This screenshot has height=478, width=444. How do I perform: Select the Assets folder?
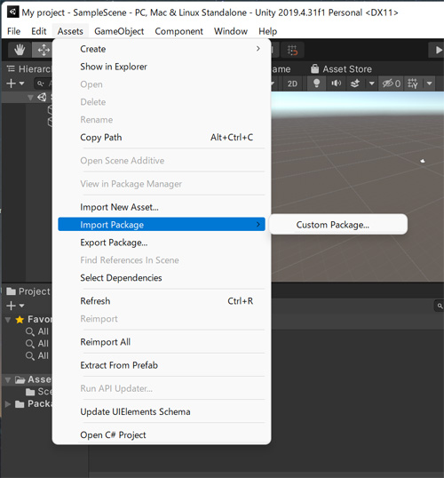(34, 379)
